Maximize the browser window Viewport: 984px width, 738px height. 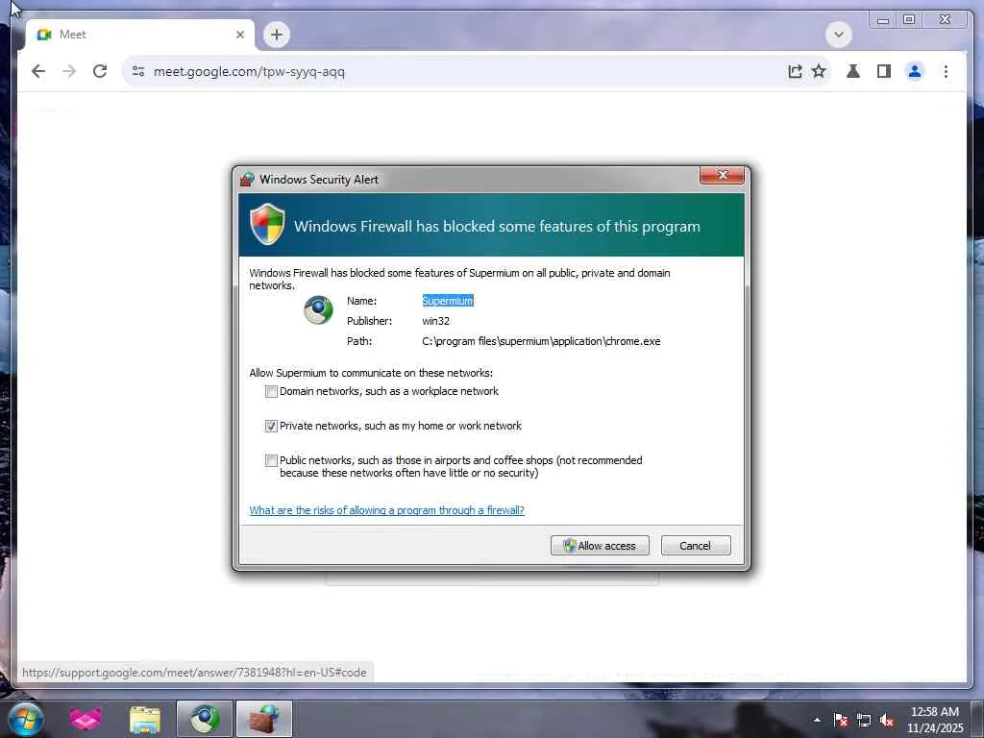[x=909, y=19]
